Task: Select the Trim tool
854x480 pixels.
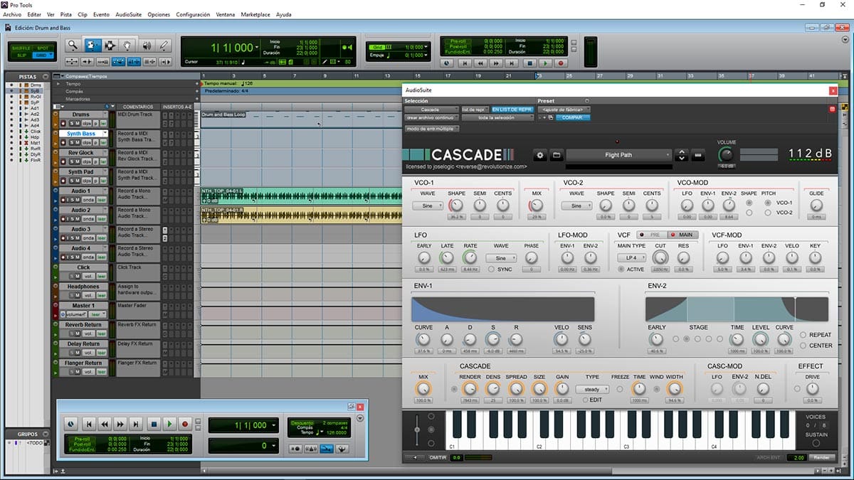Action: pos(93,46)
